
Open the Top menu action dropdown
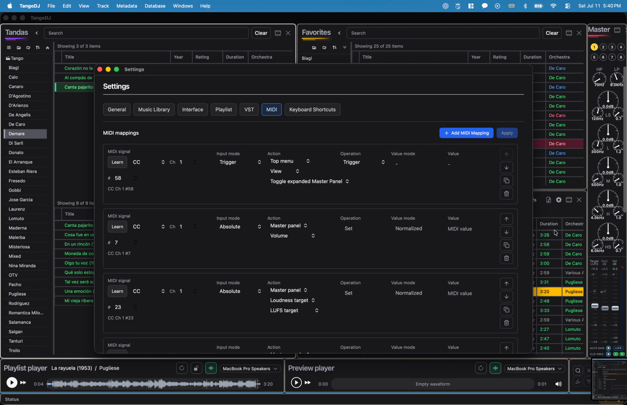pyautogui.click(x=290, y=161)
